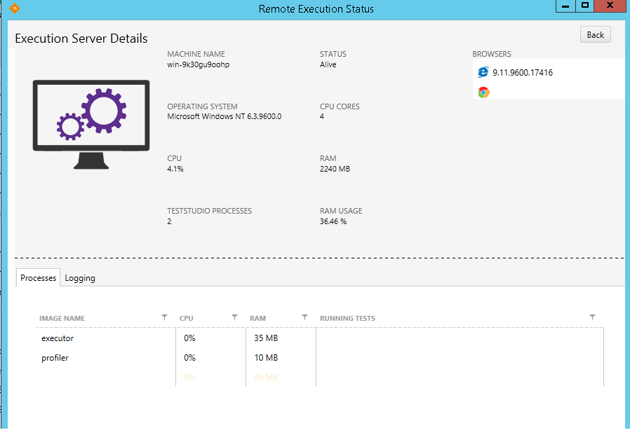Open the CPU column filter funnel

234,317
